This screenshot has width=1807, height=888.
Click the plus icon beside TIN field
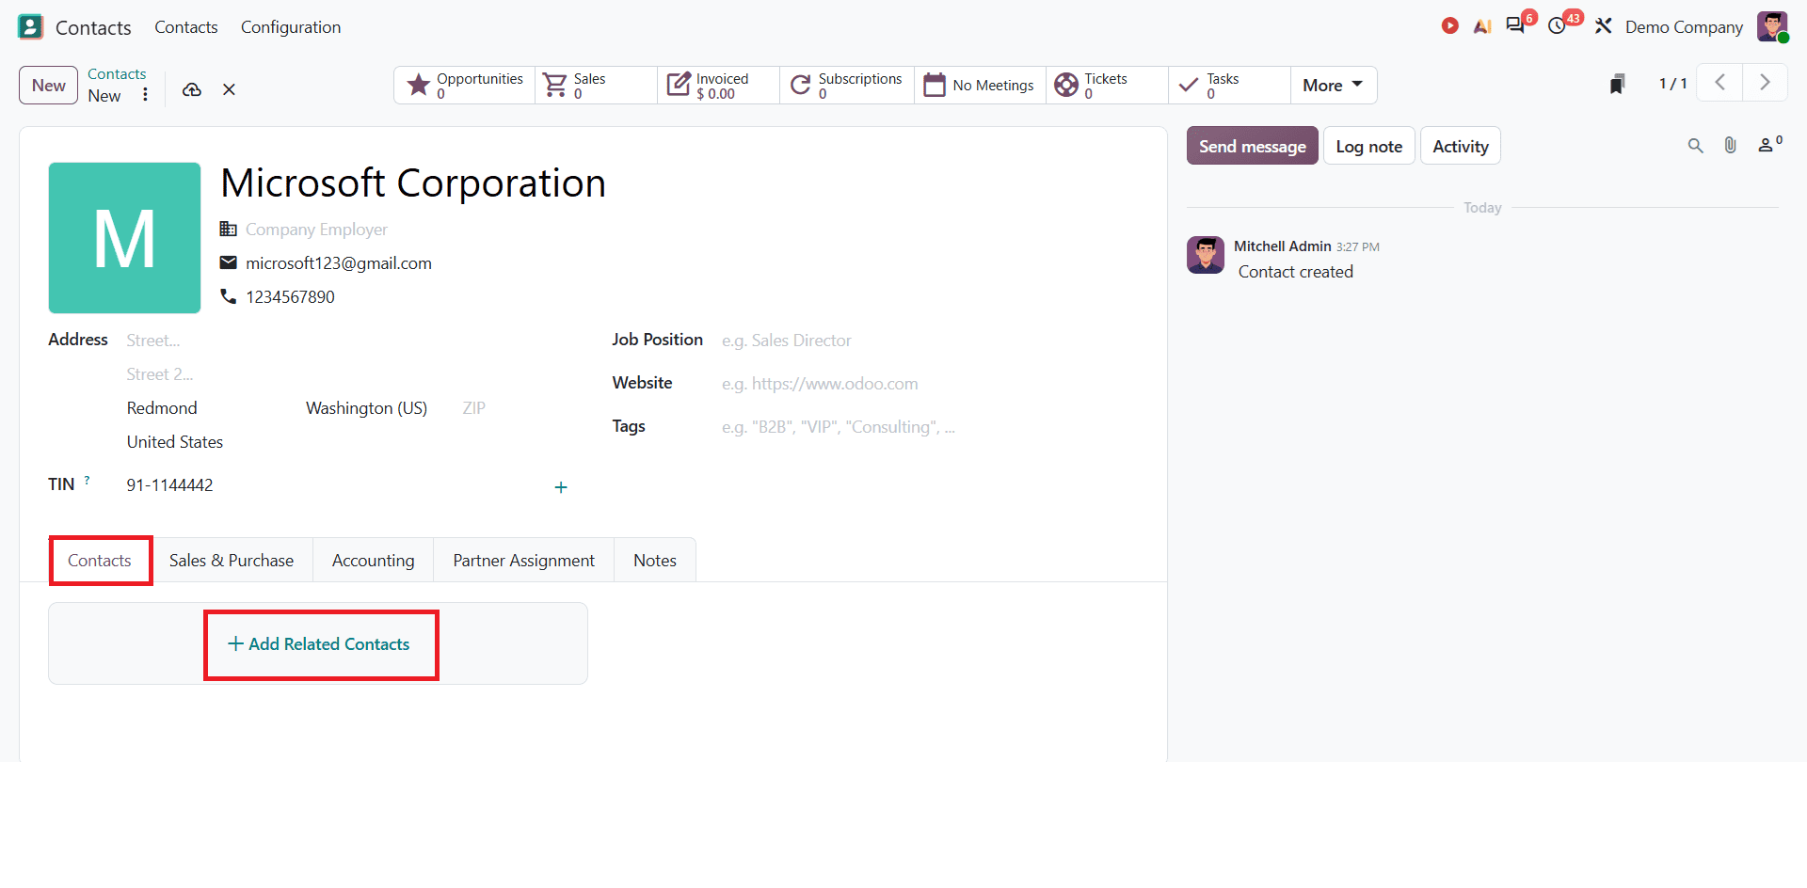[x=561, y=487]
